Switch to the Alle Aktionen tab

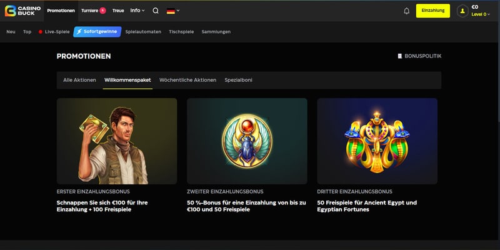click(79, 80)
